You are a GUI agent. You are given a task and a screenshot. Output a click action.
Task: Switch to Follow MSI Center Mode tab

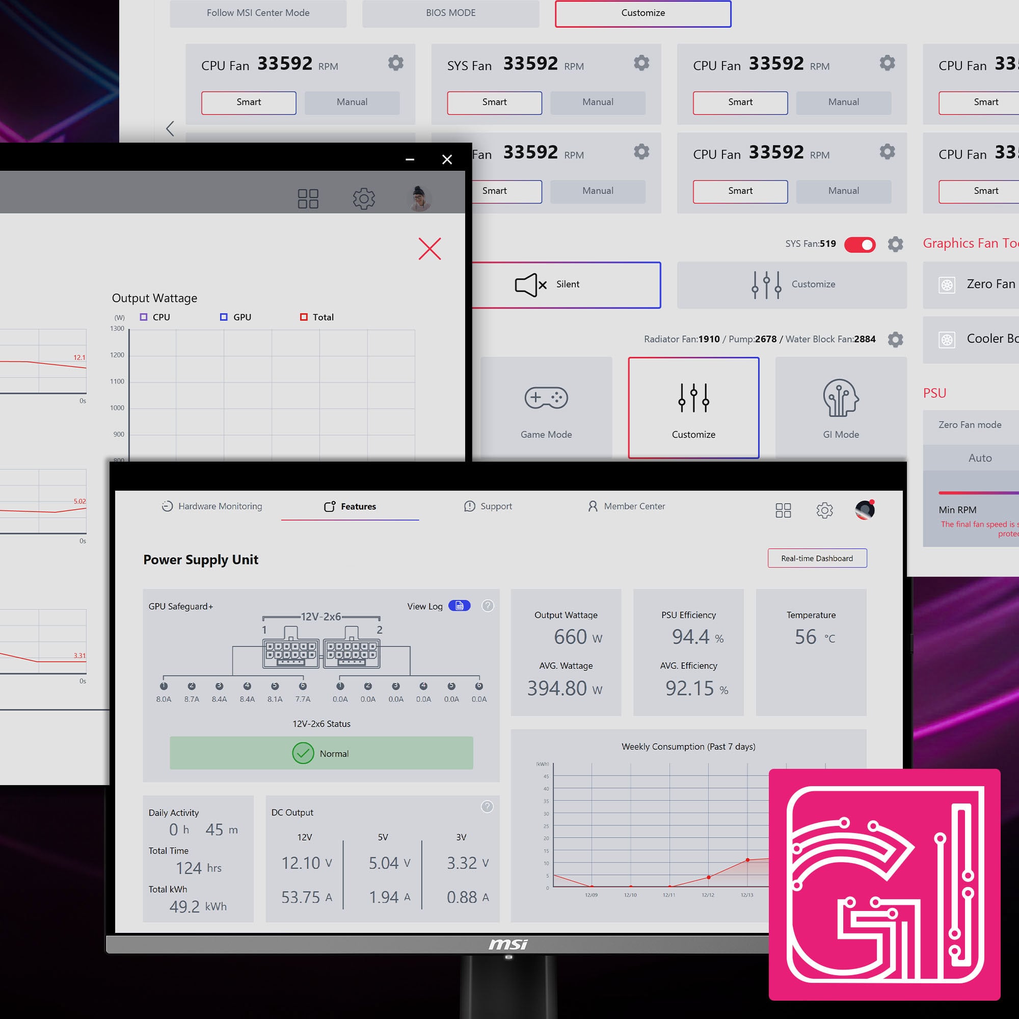click(258, 13)
